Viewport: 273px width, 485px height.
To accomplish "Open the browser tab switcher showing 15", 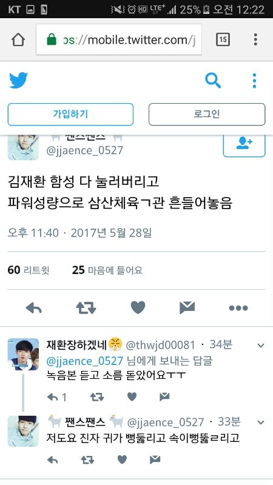I will [x=223, y=39].
